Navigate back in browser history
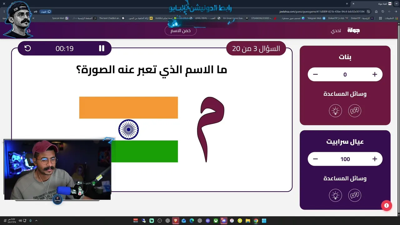Screen dimensions: 400x225 pos(396,12)
